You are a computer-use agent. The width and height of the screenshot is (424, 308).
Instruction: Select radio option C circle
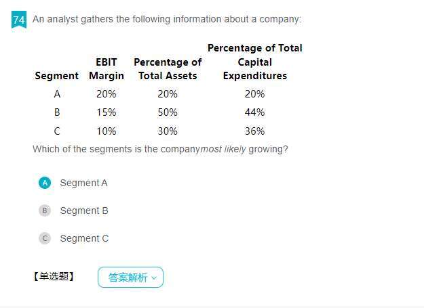coord(45,238)
